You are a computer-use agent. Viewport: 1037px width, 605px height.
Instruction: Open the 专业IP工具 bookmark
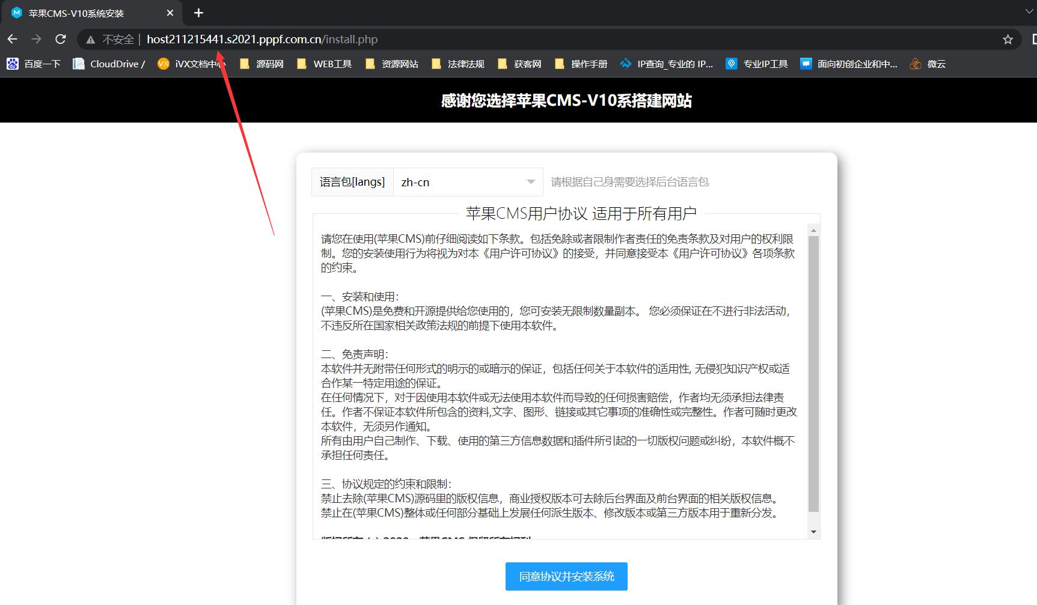tap(756, 64)
